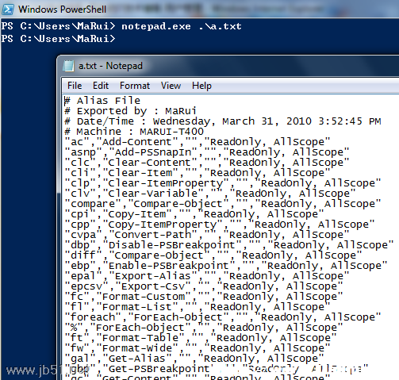Open the File menu in Notepad

pyautogui.click(x=75, y=86)
